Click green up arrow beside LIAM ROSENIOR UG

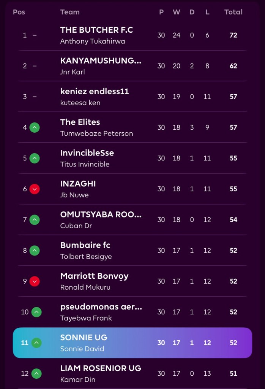point(36,374)
